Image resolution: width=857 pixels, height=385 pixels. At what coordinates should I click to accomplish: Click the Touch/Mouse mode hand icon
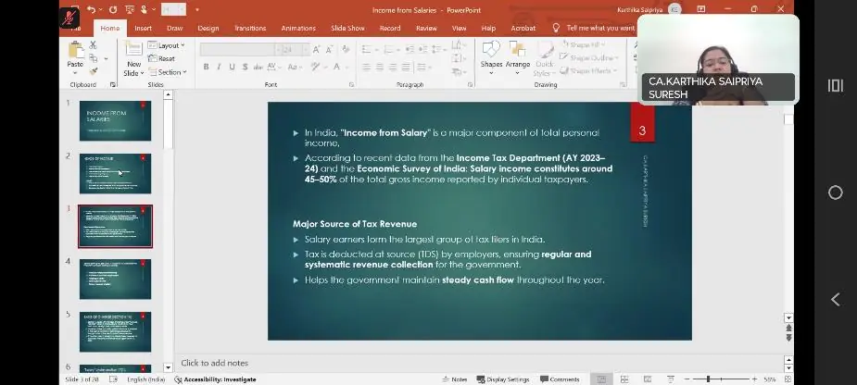point(145,9)
